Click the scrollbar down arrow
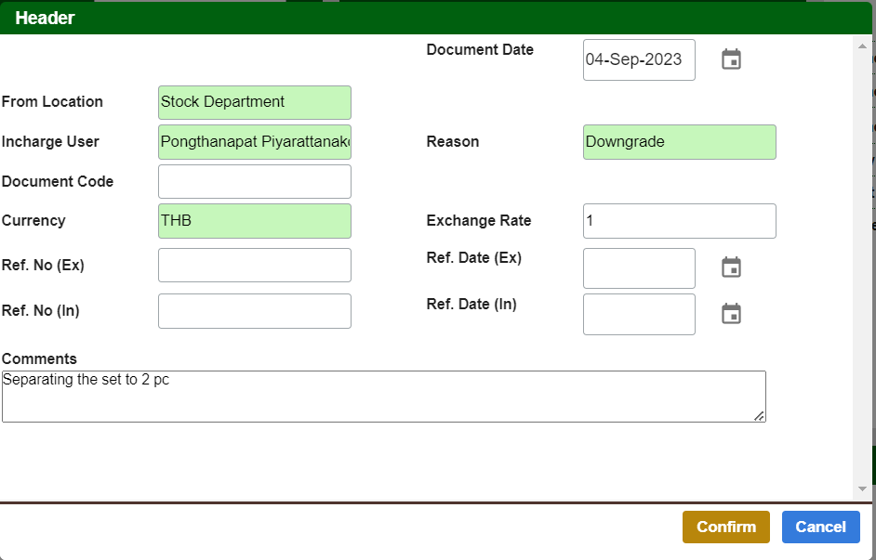This screenshot has width=876, height=560. click(862, 488)
